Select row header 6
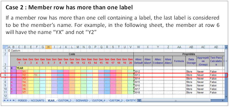Viewport: 229px width, 107px height. [5, 75]
